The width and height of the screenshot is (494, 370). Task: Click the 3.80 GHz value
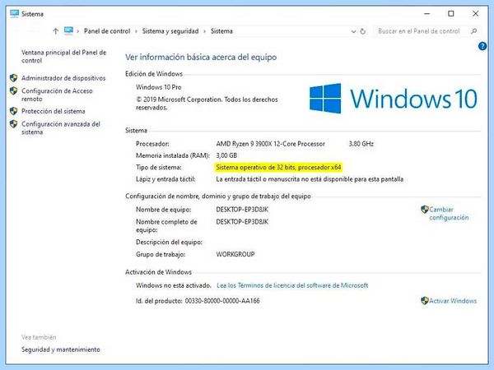click(361, 144)
